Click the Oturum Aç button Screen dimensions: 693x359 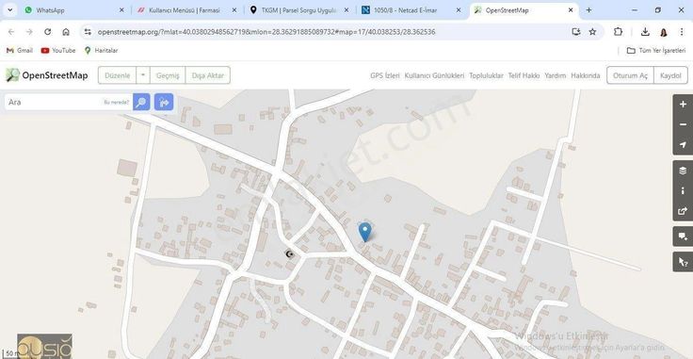click(630, 75)
